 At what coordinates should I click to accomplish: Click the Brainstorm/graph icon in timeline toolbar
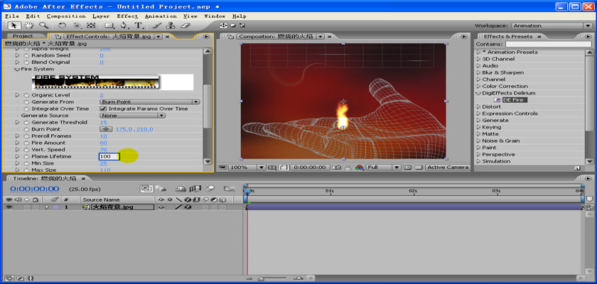coord(229,189)
